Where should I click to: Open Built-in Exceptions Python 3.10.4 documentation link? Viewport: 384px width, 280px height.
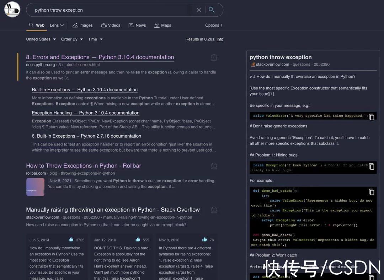point(85,90)
